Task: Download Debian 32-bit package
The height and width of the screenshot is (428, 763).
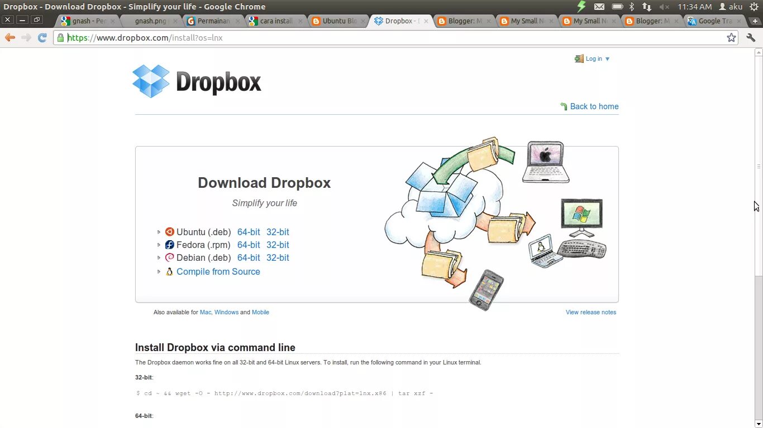Action: coord(278,257)
